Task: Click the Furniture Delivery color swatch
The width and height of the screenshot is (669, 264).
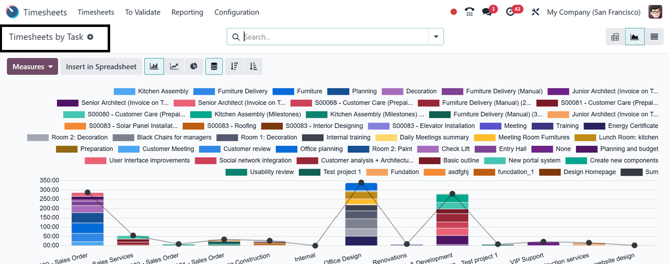Action: pyautogui.click(x=204, y=91)
